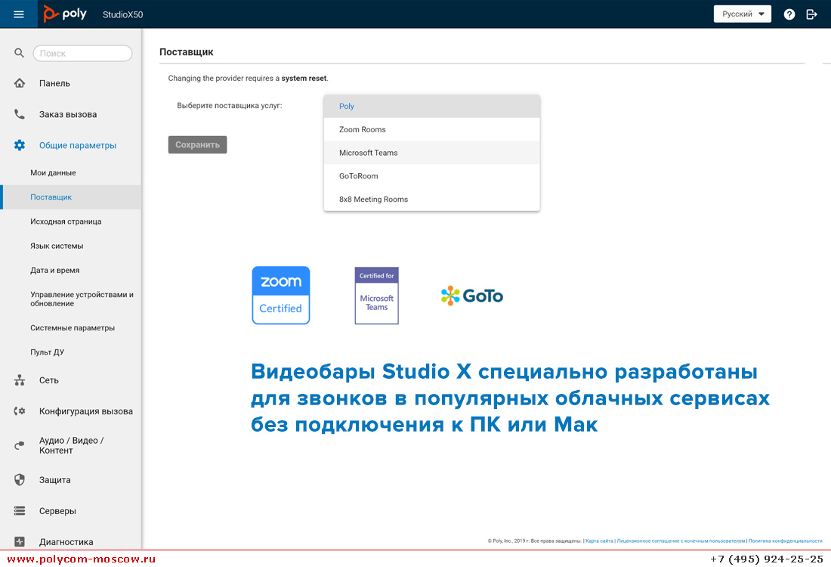Image resolution: width=831 pixels, height=567 pixels.
Task: Expand Серверы section
Action: pyautogui.click(x=57, y=511)
